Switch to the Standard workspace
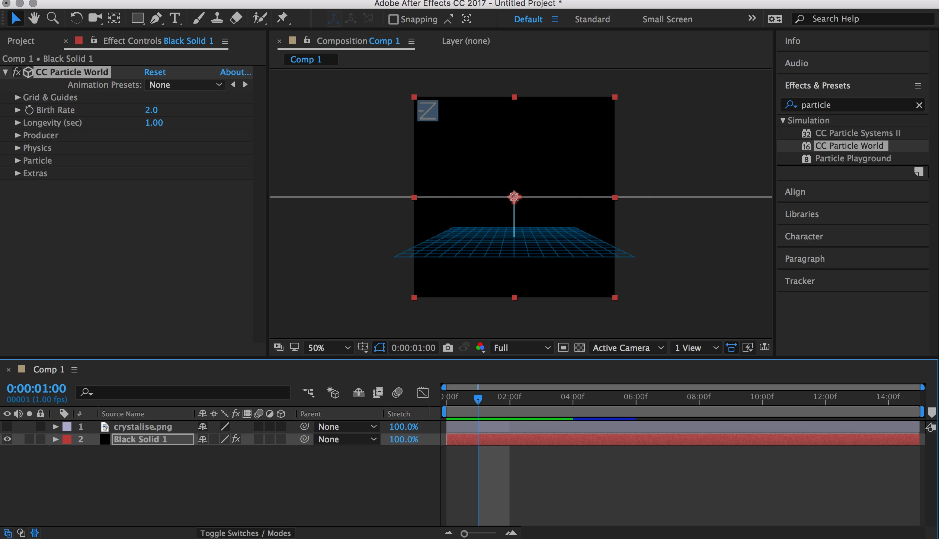This screenshot has height=539, width=939. click(x=592, y=19)
